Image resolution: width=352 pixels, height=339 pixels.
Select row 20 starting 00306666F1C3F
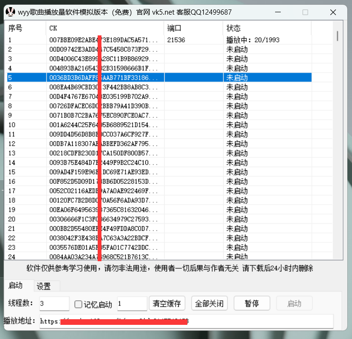coord(159,219)
